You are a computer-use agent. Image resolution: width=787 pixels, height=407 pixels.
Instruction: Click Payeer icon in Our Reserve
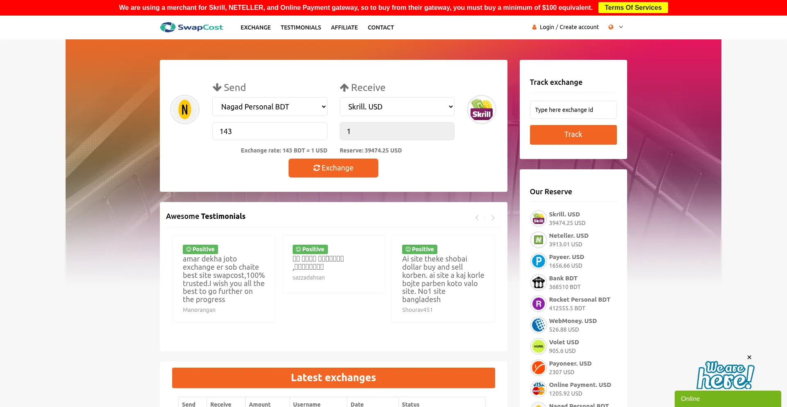(538, 261)
